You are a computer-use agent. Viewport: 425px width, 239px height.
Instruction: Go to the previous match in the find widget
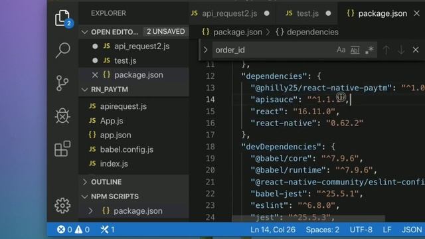coord(386,50)
